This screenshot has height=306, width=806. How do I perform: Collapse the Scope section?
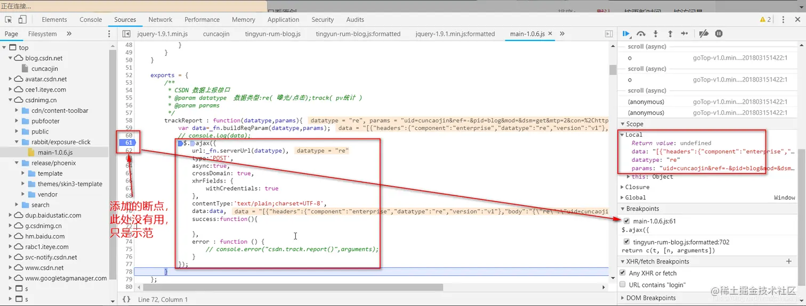pyautogui.click(x=622, y=124)
